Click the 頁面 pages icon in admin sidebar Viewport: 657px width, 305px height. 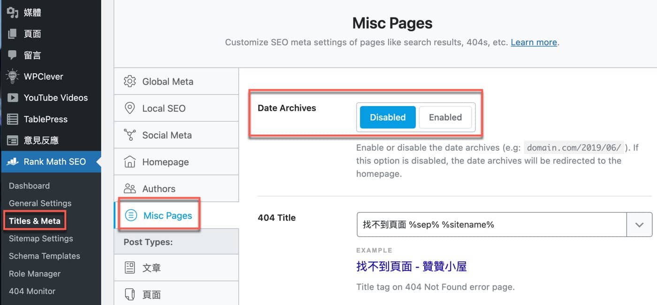tap(13, 34)
